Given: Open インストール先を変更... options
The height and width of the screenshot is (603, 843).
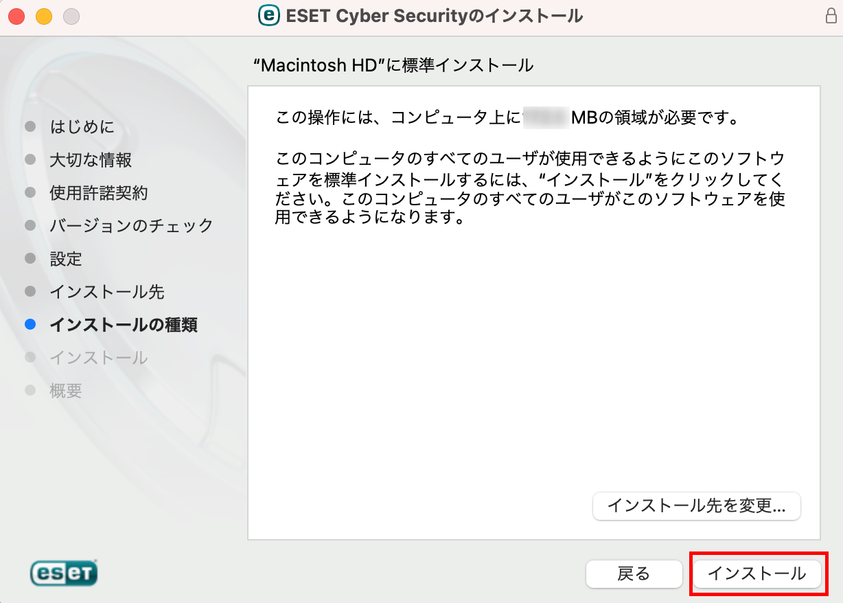Looking at the screenshot, I should pos(697,506).
